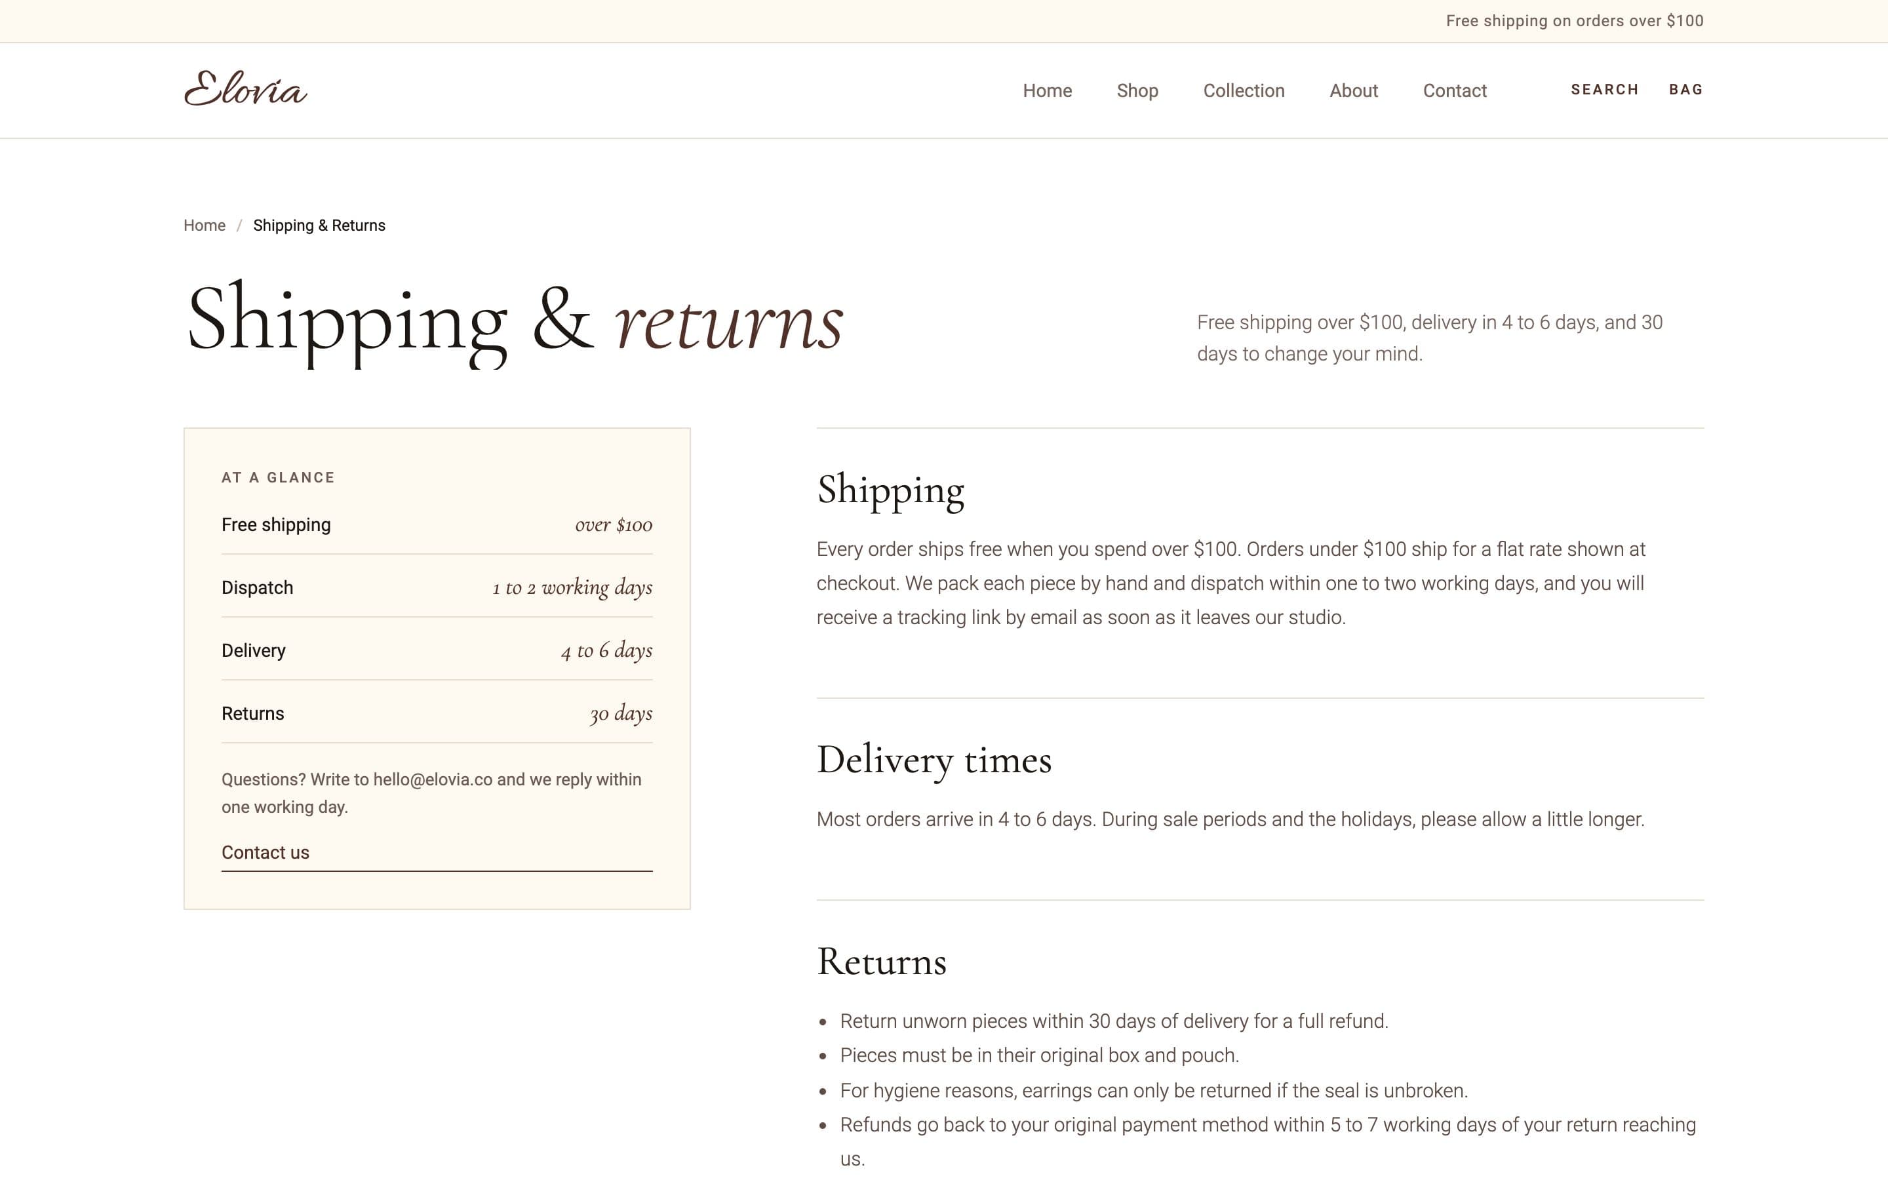
Task: Click the Elovia logo
Action: (x=246, y=89)
